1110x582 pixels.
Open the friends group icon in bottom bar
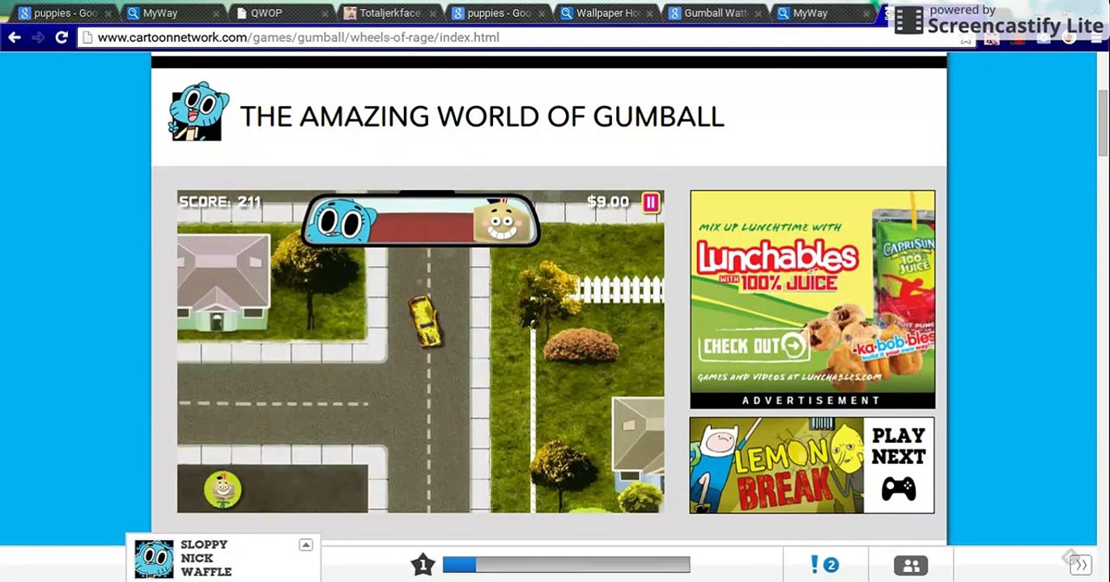(911, 565)
